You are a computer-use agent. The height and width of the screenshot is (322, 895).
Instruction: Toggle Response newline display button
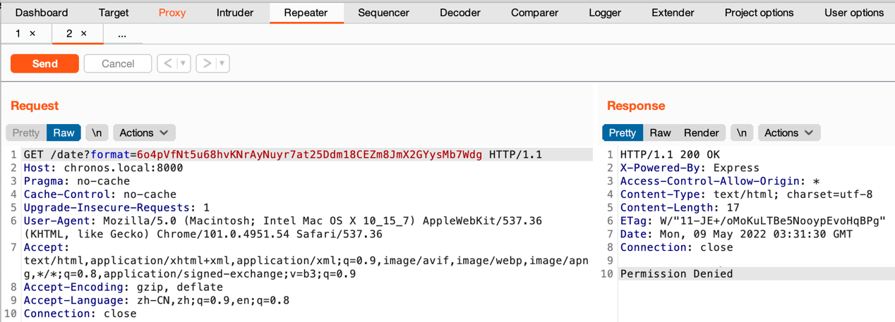coord(741,132)
